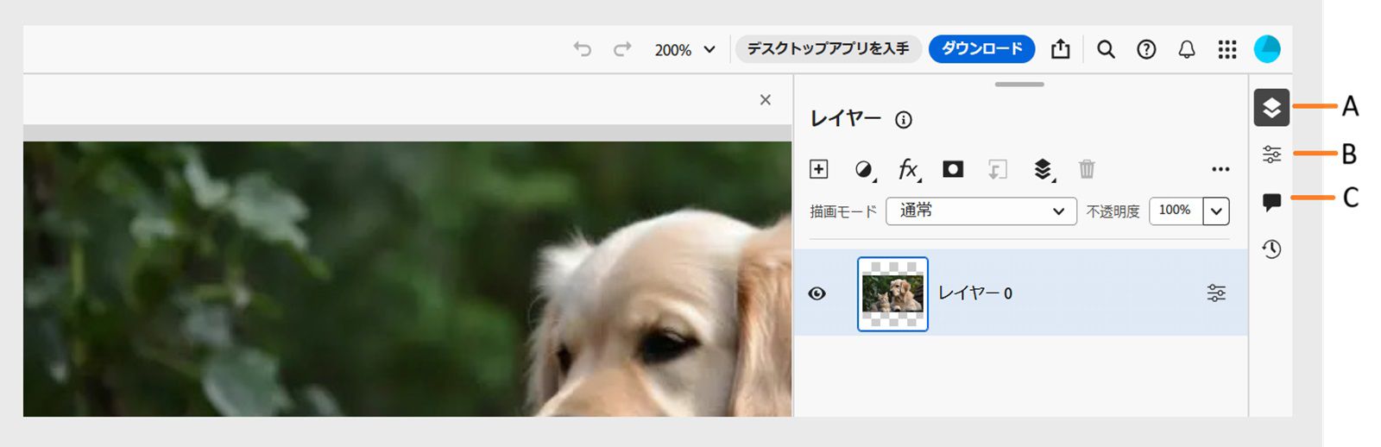Add an adjustment layer
The image size is (1381, 447).
point(865,170)
